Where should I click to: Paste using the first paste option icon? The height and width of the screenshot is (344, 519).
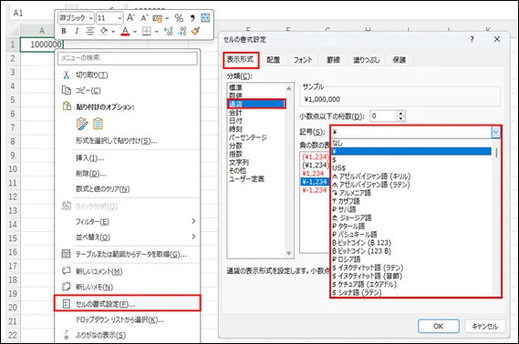(82, 124)
